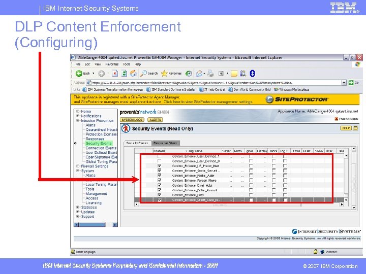Viewport: 366px width, 274px height.
Task: Switch to the Security Events tab
Action: (x=137, y=143)
